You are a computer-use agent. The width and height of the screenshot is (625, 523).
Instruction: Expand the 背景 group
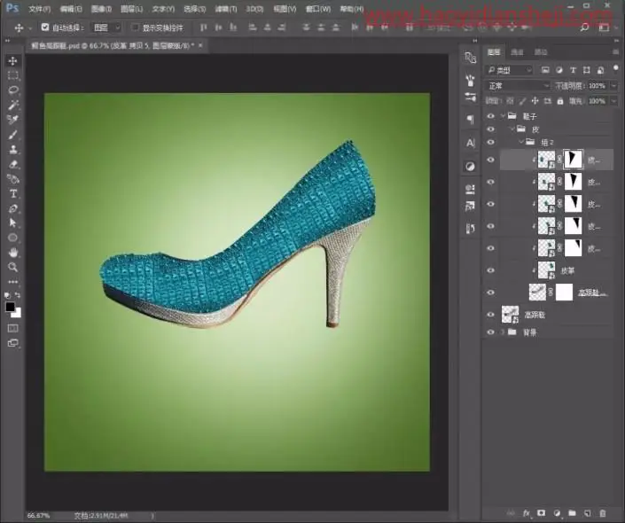click(503, 332)
